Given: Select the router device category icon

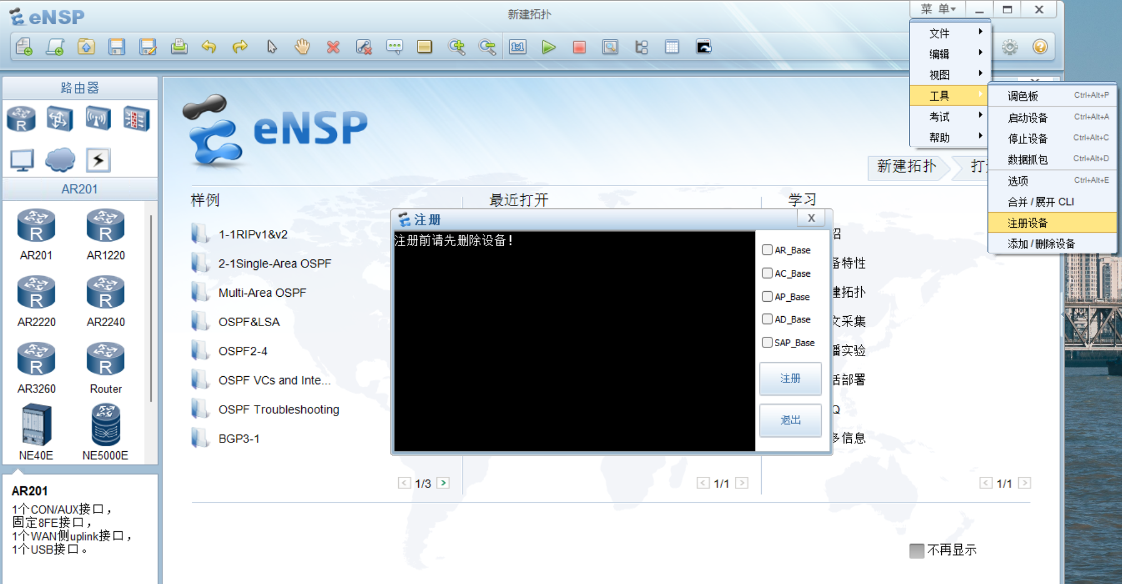Looking at the screenshot, I should tap(22, 119).
